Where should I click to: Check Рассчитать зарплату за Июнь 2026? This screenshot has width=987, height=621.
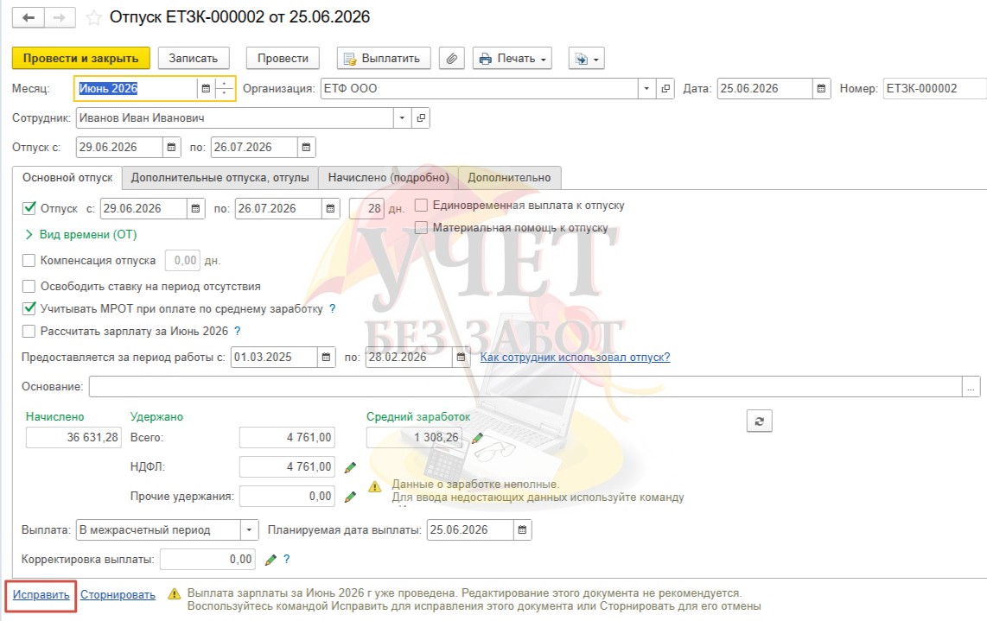point(29,332)
